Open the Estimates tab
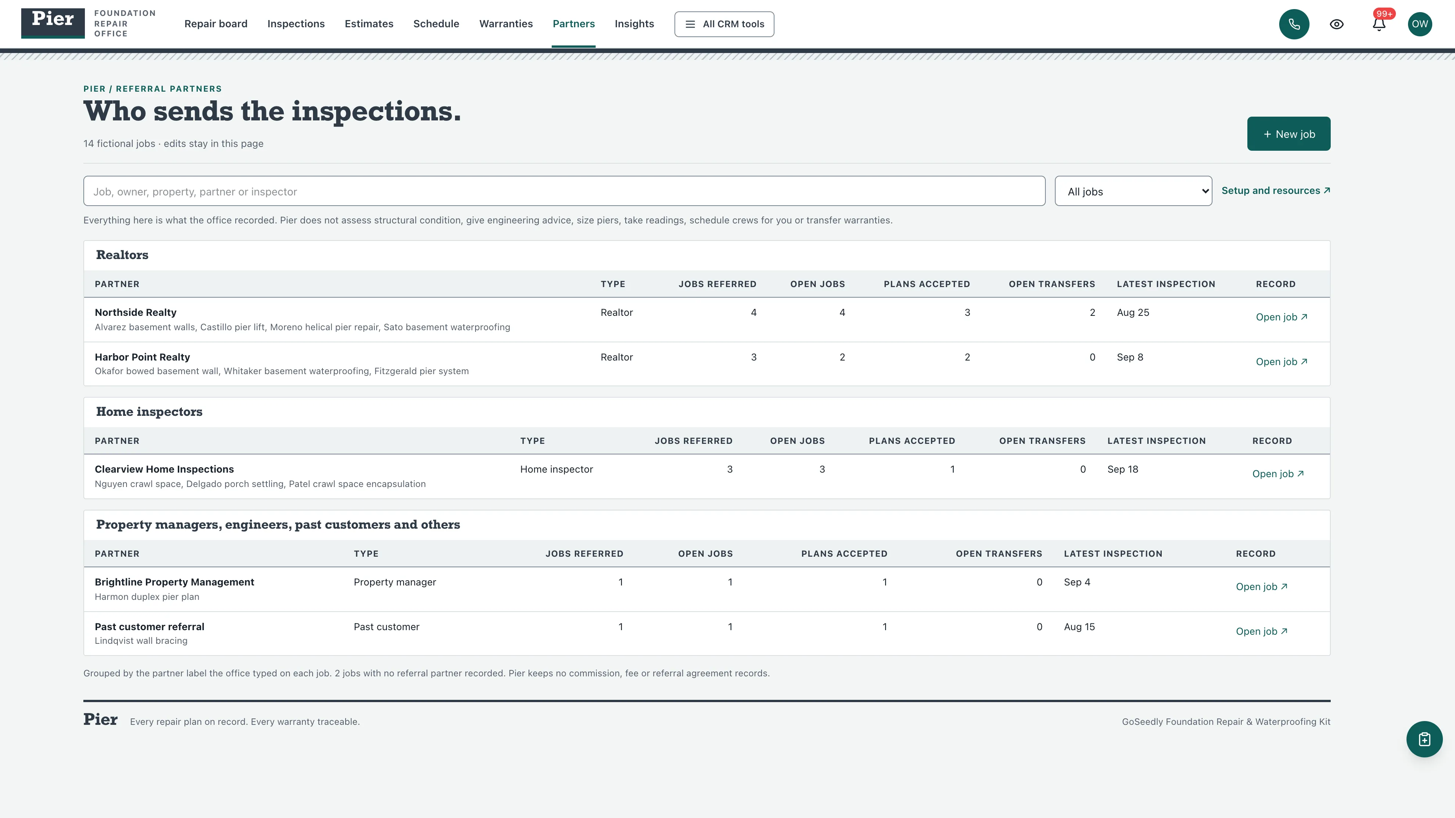 point(369,24)
